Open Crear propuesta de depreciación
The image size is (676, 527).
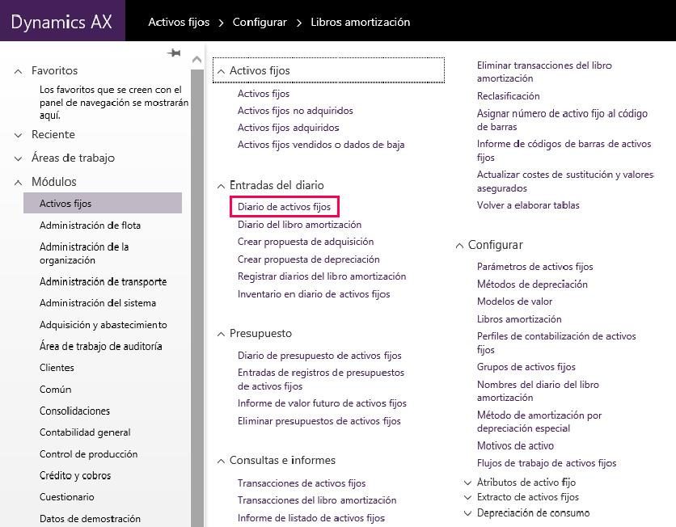[309, 259]
